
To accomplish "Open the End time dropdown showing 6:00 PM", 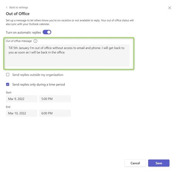I will 55,113.
